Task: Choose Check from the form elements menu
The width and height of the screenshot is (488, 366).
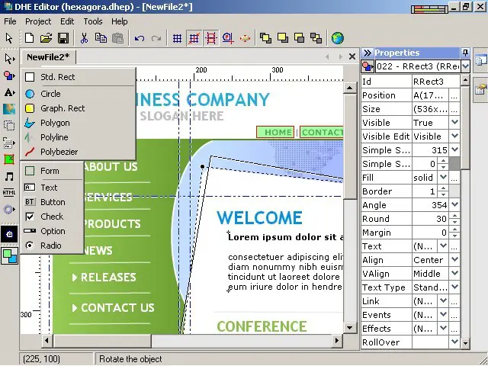Action: (x=52, y=217)
